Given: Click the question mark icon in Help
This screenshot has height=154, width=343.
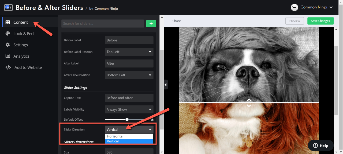Looking at the screenshot, I should tap(315, 146).
